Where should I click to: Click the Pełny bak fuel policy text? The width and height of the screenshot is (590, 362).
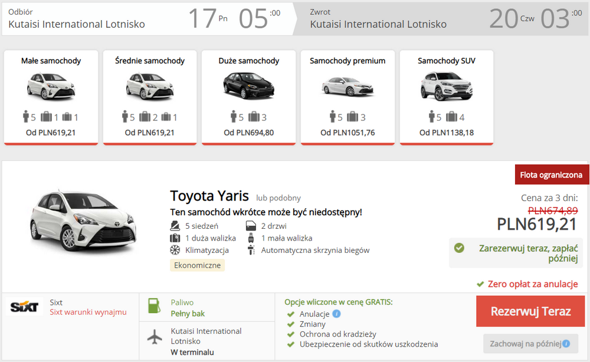point(188,314)
